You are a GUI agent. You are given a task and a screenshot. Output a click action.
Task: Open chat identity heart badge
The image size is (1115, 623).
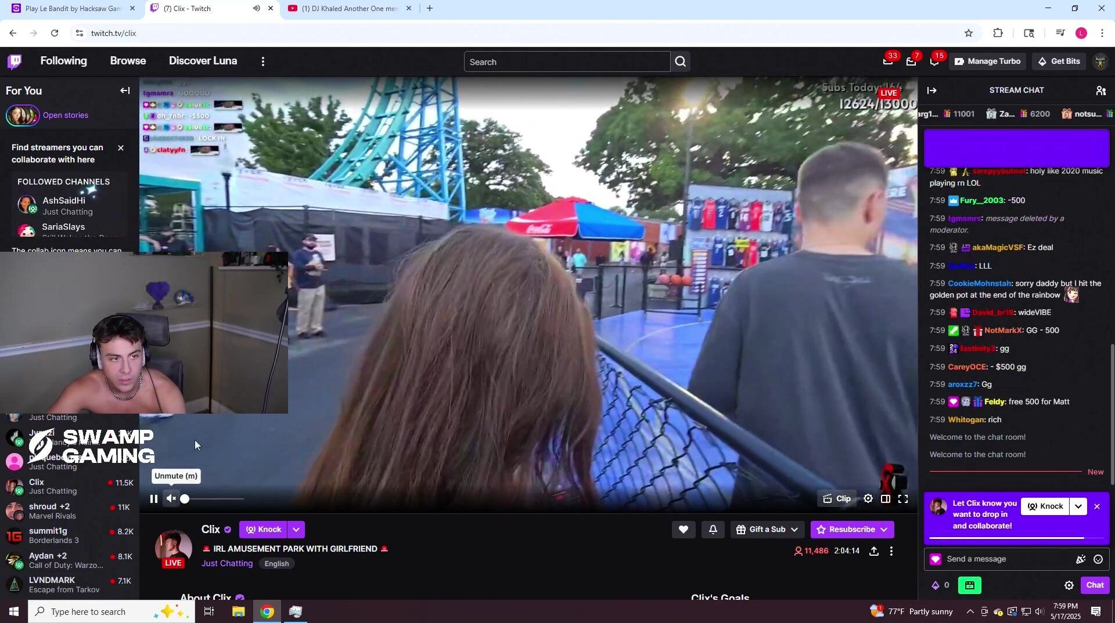tap(935, 559)
